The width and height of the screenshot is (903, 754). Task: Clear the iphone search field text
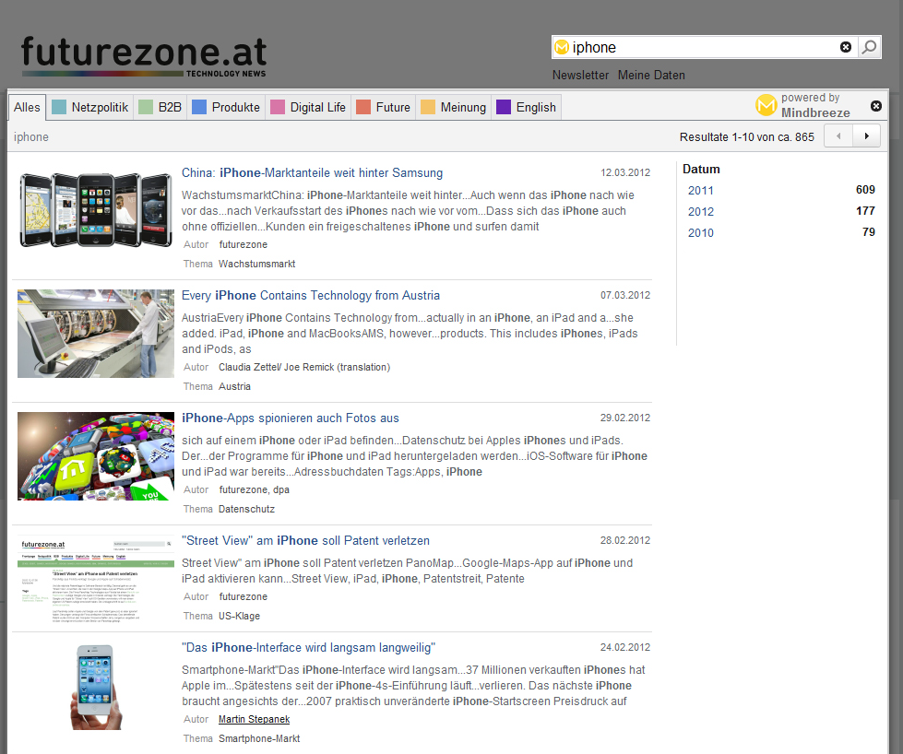tap(846, 47)
